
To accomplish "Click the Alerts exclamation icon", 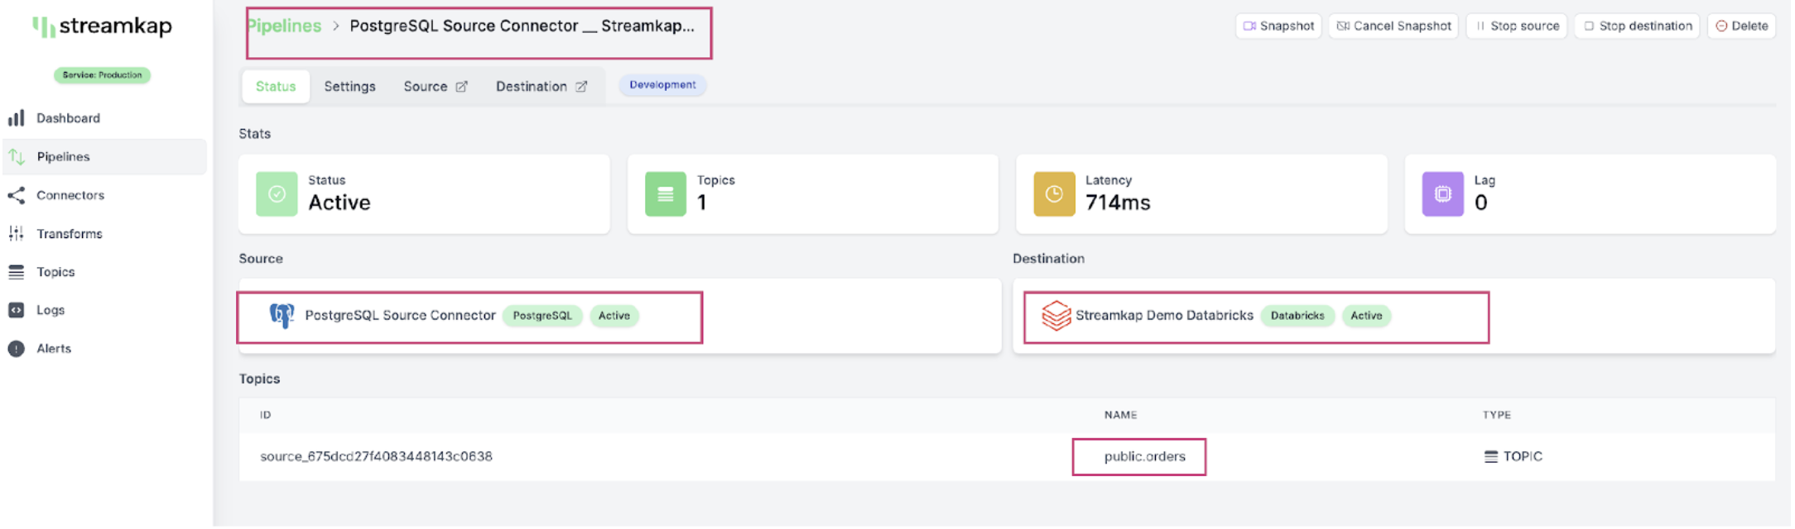I will tap(17, 349).
